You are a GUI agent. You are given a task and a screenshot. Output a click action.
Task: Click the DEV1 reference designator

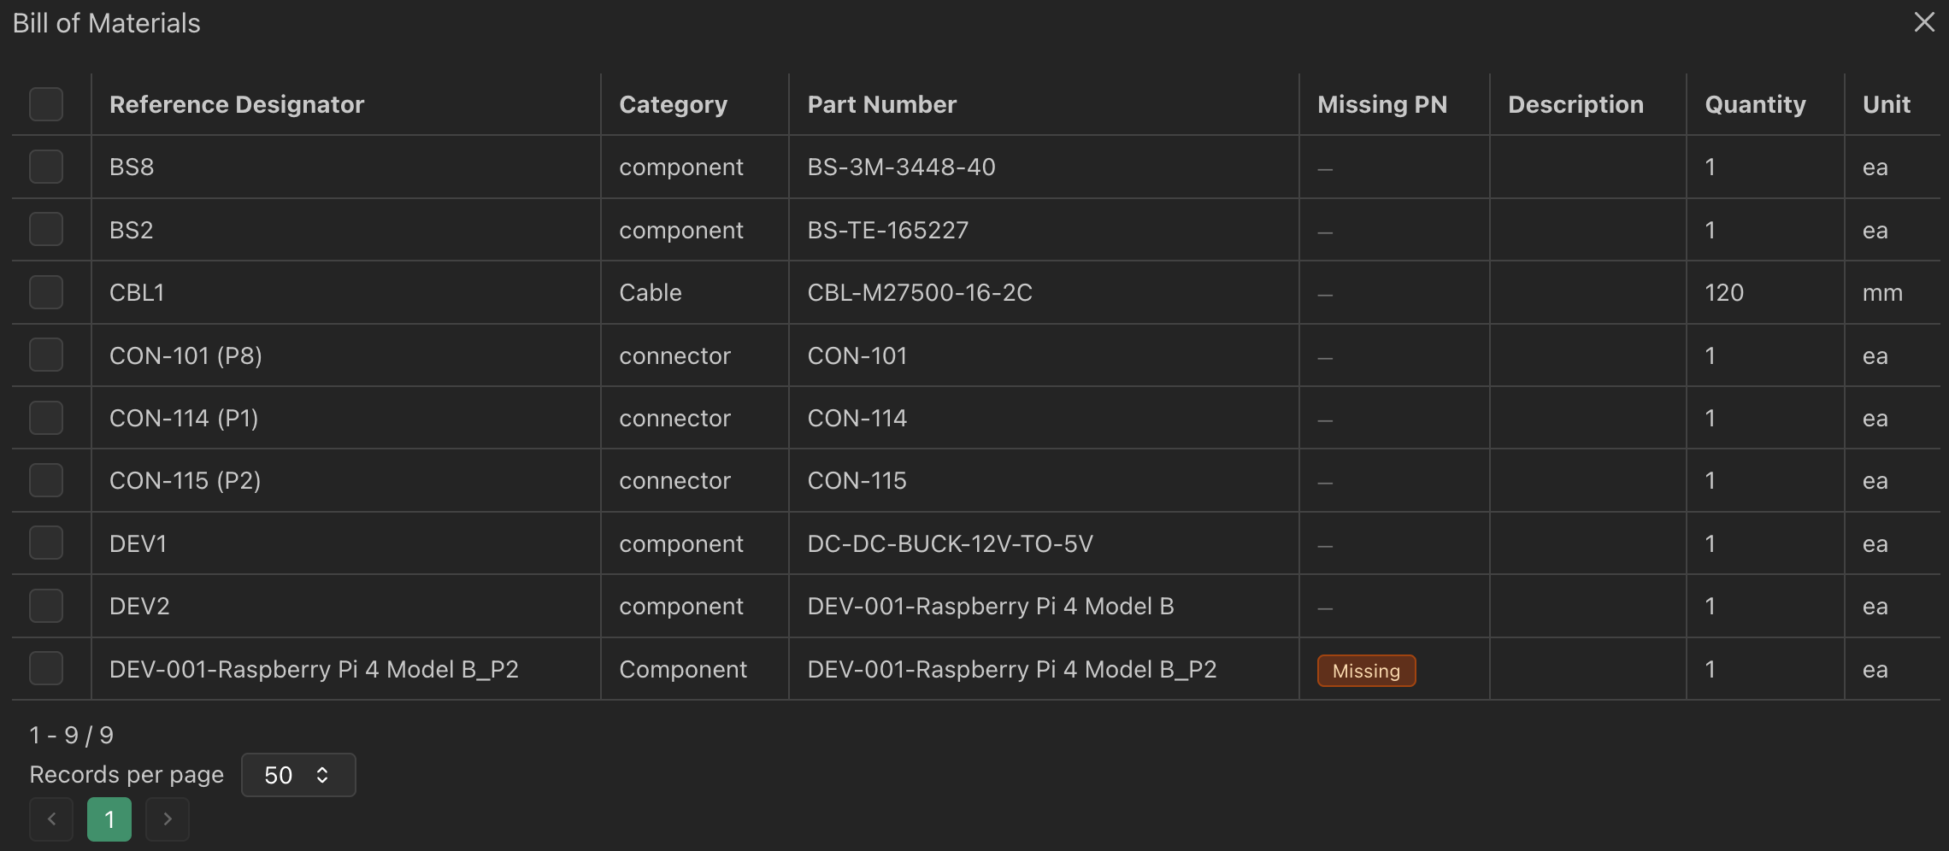[138, 543]
